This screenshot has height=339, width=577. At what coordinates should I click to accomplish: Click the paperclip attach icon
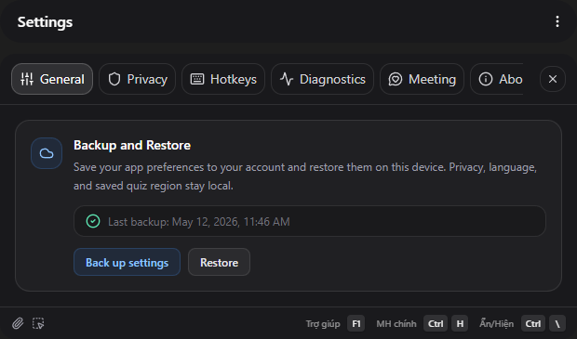[x=18, y=323]
